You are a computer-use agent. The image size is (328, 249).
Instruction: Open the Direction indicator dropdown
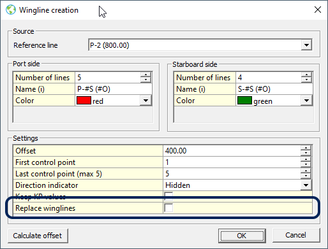306,185
